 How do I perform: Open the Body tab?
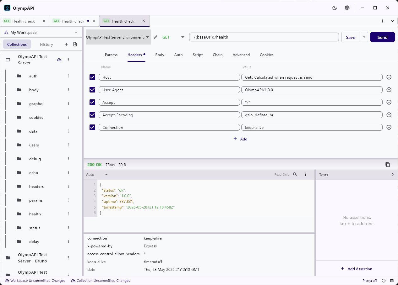tap(160, 55)
